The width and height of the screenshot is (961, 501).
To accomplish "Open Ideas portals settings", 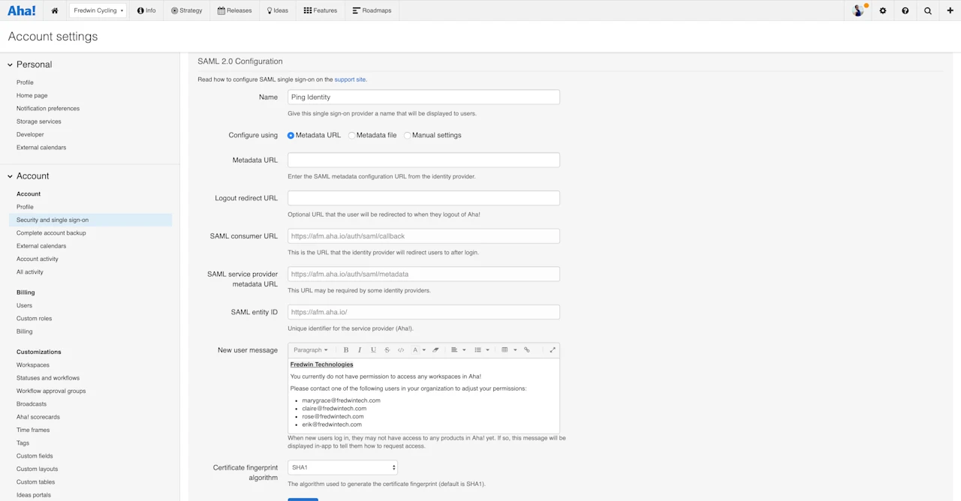I will click(34, 495).
